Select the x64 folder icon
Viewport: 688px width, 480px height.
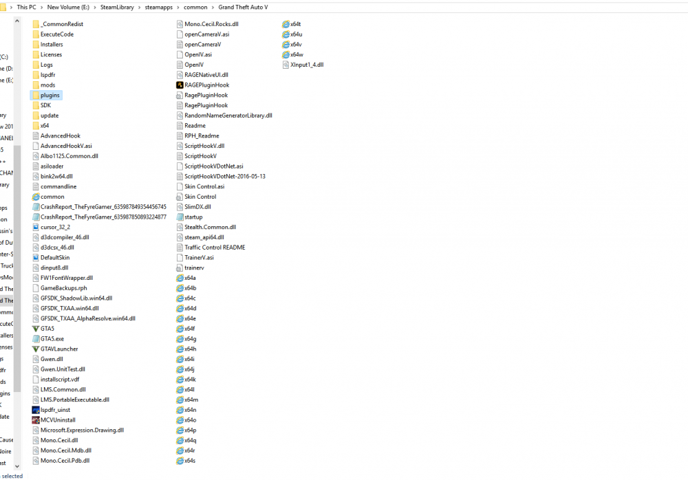click(x=36, y=125)
